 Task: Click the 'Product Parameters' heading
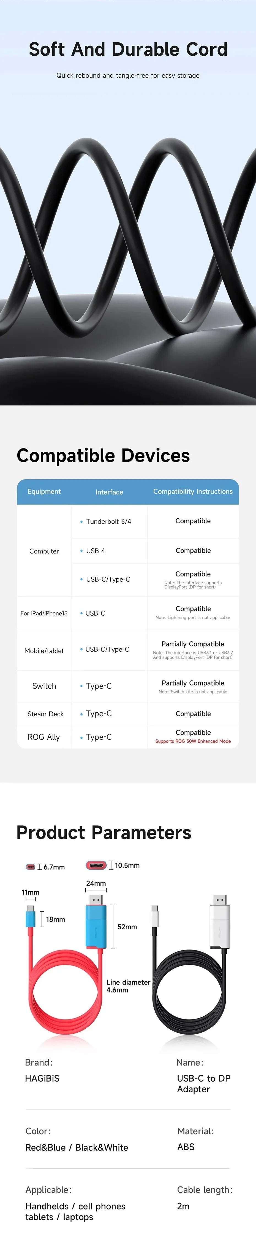[104, 833]
